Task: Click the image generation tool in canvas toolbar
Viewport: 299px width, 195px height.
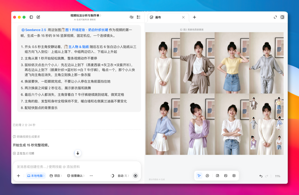Action: click(x=226, y=176)
